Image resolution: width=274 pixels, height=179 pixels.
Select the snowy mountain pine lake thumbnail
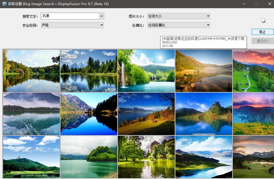(x=89, y=70)
